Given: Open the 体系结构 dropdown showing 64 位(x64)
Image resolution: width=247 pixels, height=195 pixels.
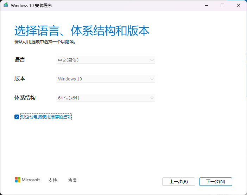Looking at the screenshot, I should pos(106,98).
